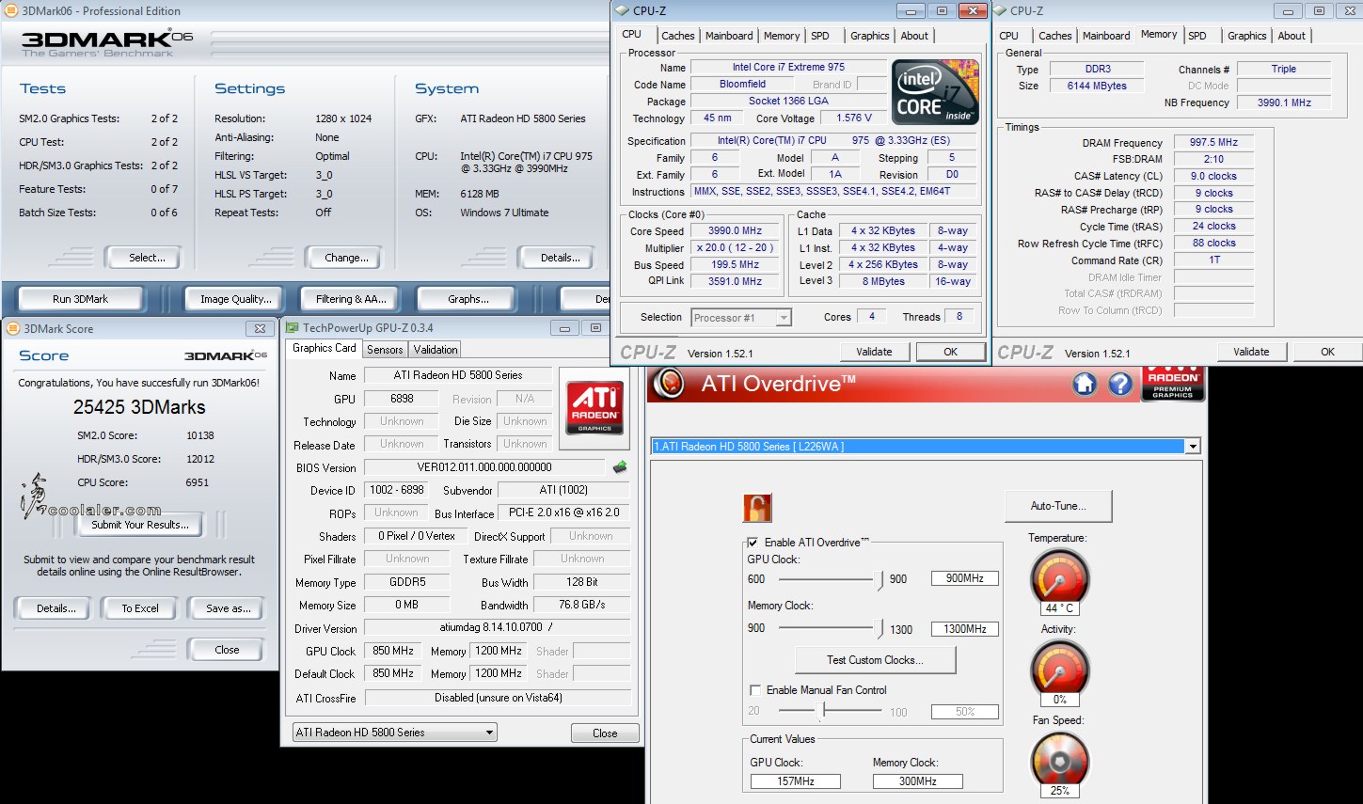Close the 3DMark Score window with X
Screen dimensions: 1363x804
click(261, 328)
